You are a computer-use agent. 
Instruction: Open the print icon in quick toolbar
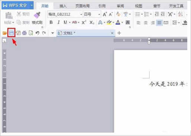coord(24,33)
